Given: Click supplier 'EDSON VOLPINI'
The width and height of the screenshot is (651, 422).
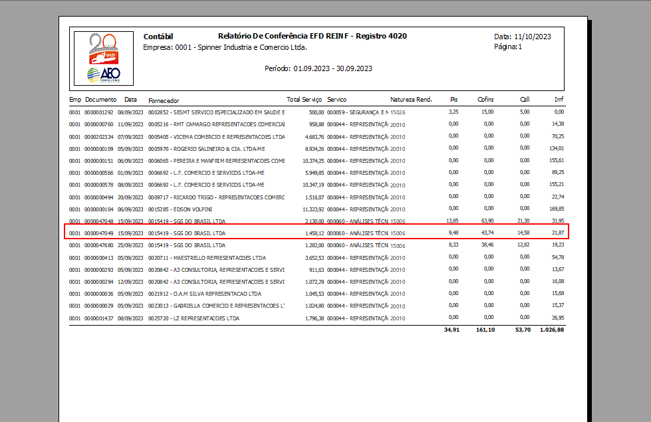Looking at the screenshot, I should [x=193, y=209].
